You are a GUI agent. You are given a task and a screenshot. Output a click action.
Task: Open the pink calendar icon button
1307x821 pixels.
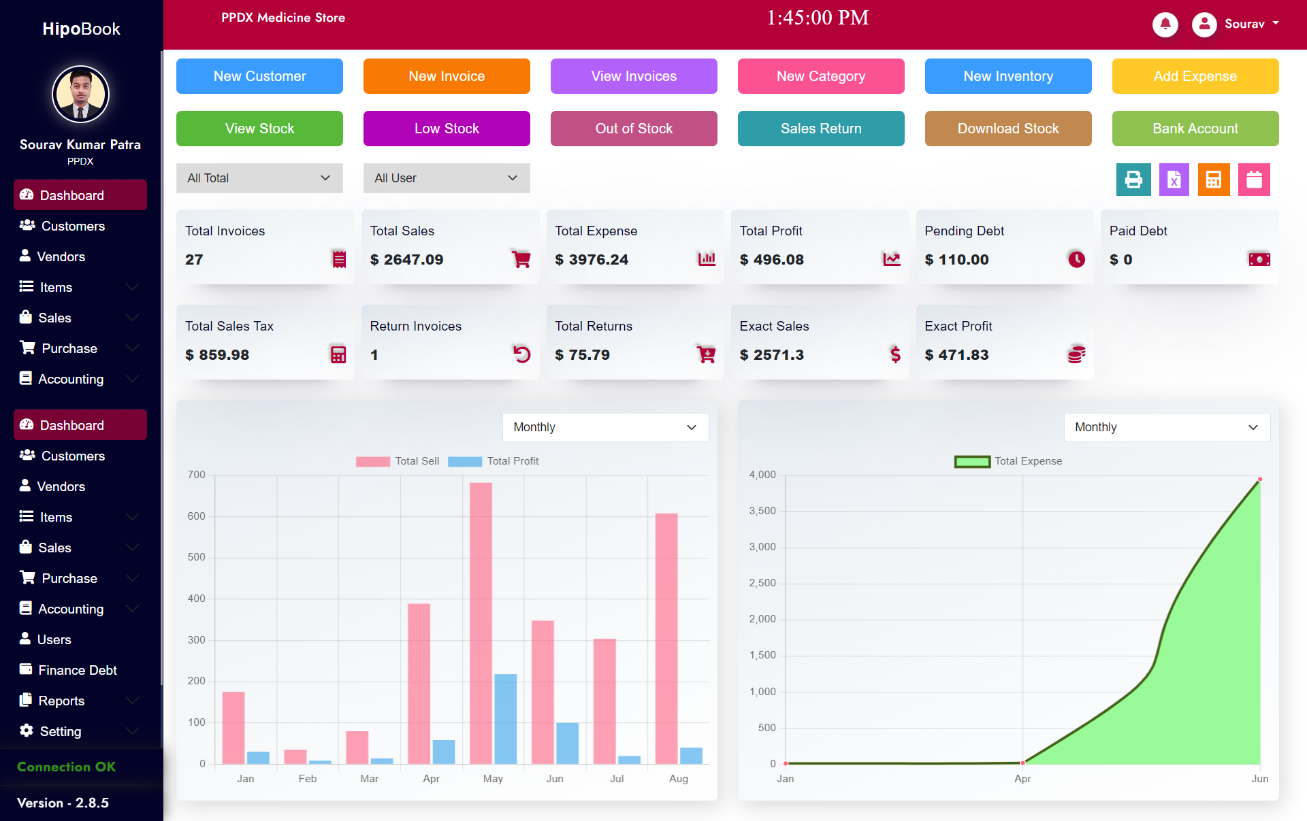(x=1254, y=180)
